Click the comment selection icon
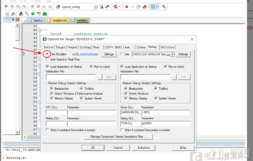253x161 pixels. pyautogui.click(x=44, y=7)
